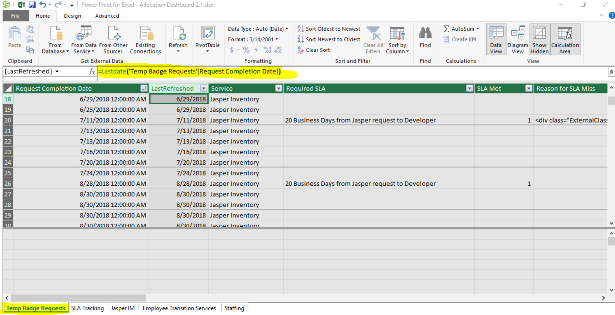Save workbook via quick access icon
The width and height of the screenshot is (615, 315).
[x=32, y=5]
